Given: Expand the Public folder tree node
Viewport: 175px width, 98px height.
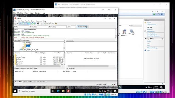Looking at the screenshot, I should pyautogui.click(x=23, y=46).
